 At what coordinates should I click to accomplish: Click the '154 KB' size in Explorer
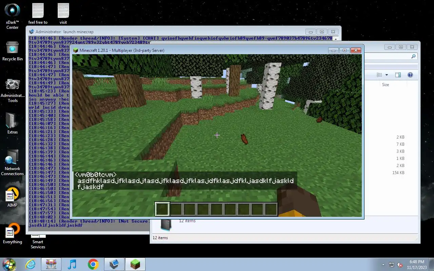tap(398, 173)
